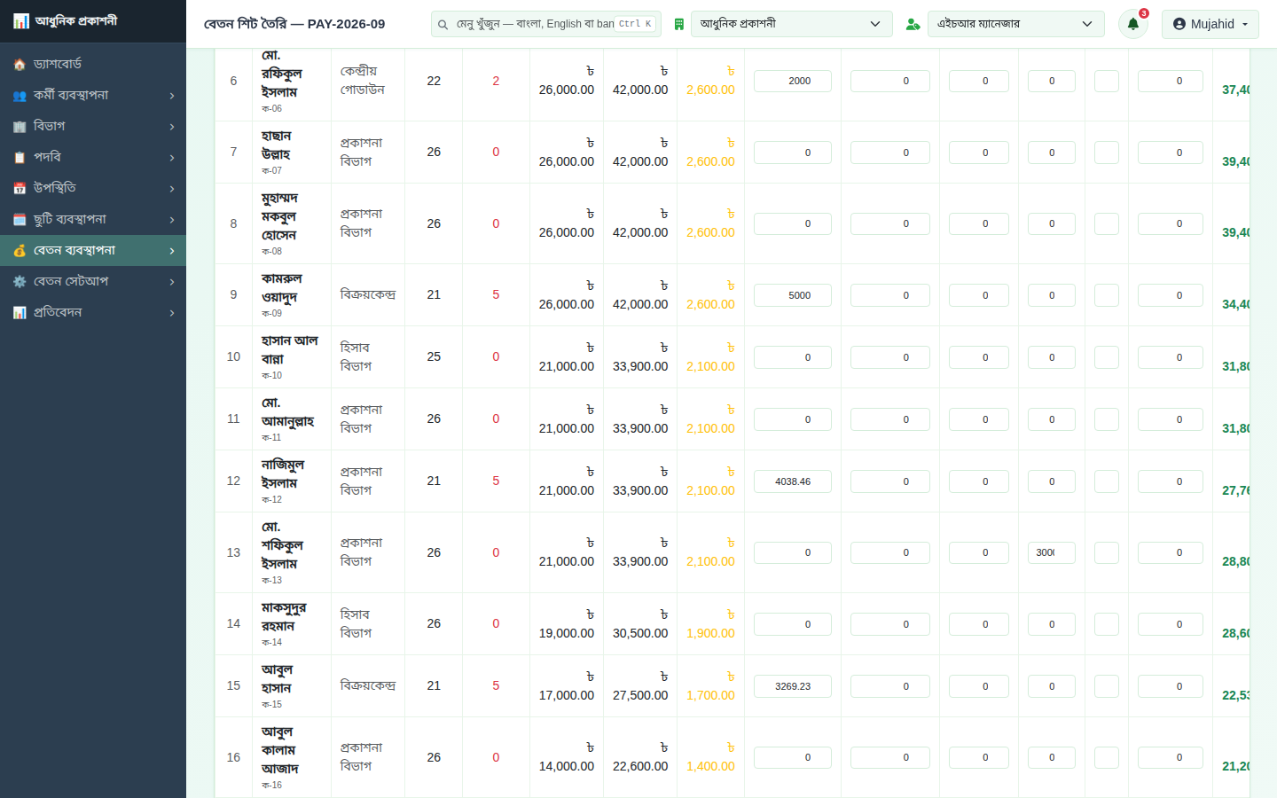Click the বিভাগ building icon in sidebar
The width and height of the screenshot is (1277, 798).
(x=20, y=127)
